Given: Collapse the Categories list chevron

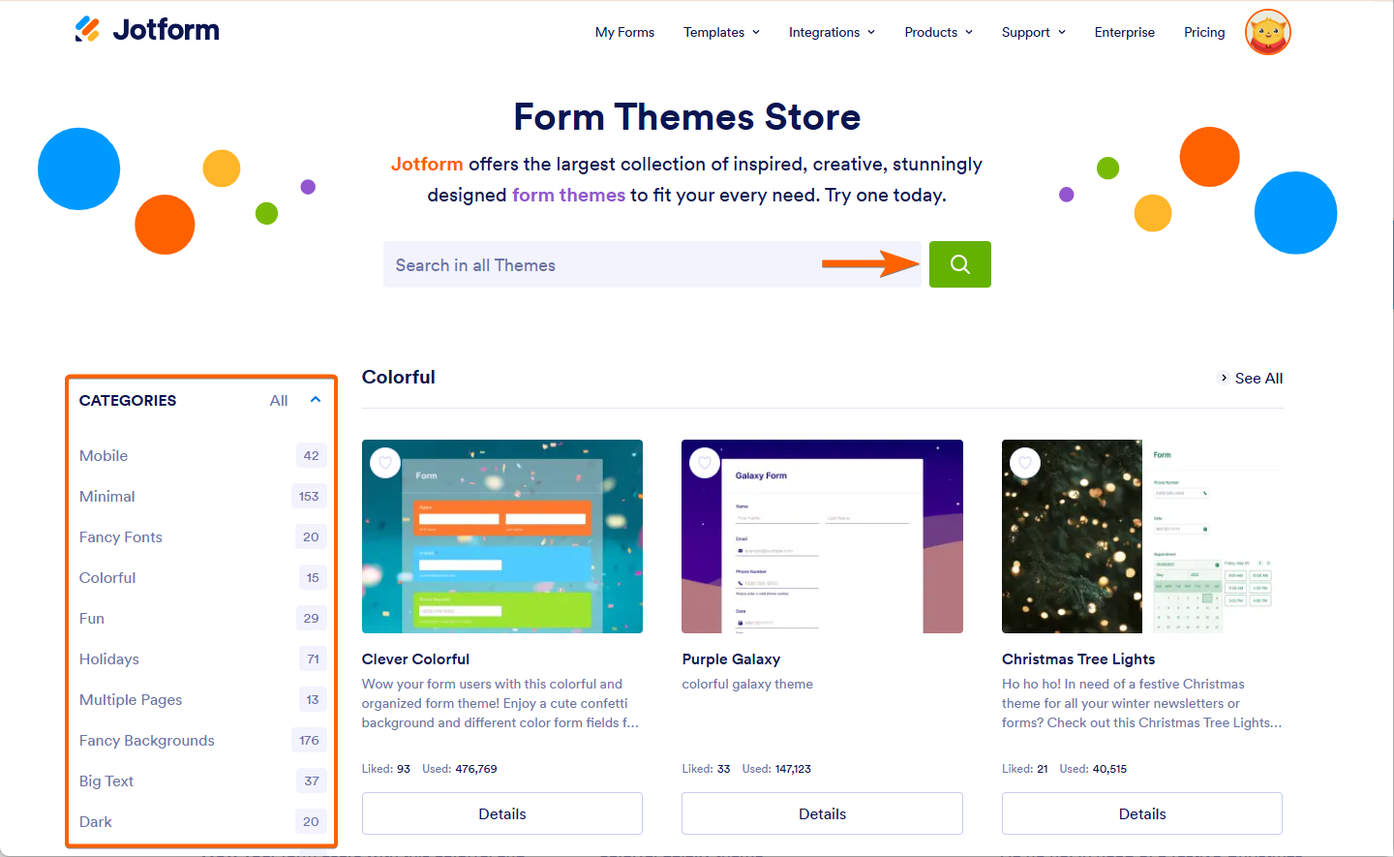Looking at the screenshot, I should (x=316, y=400).
